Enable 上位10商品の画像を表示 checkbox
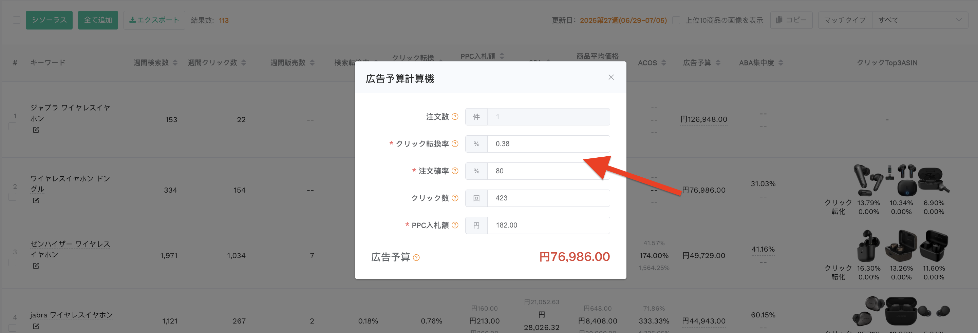 (676, 20)
